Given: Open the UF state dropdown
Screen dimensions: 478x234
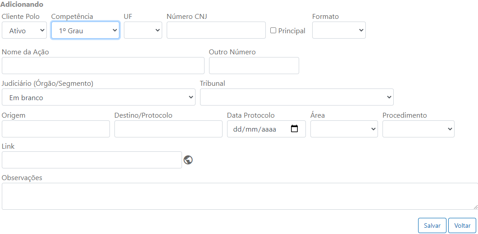Looking at the screenshot, I should pos(143,30).
